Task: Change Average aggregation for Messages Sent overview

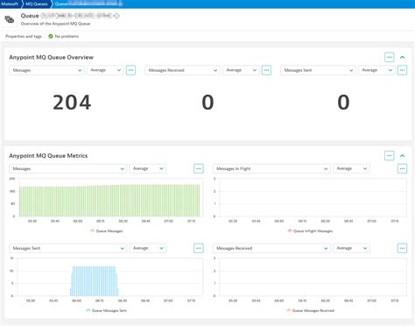Action: coord(376,70)
